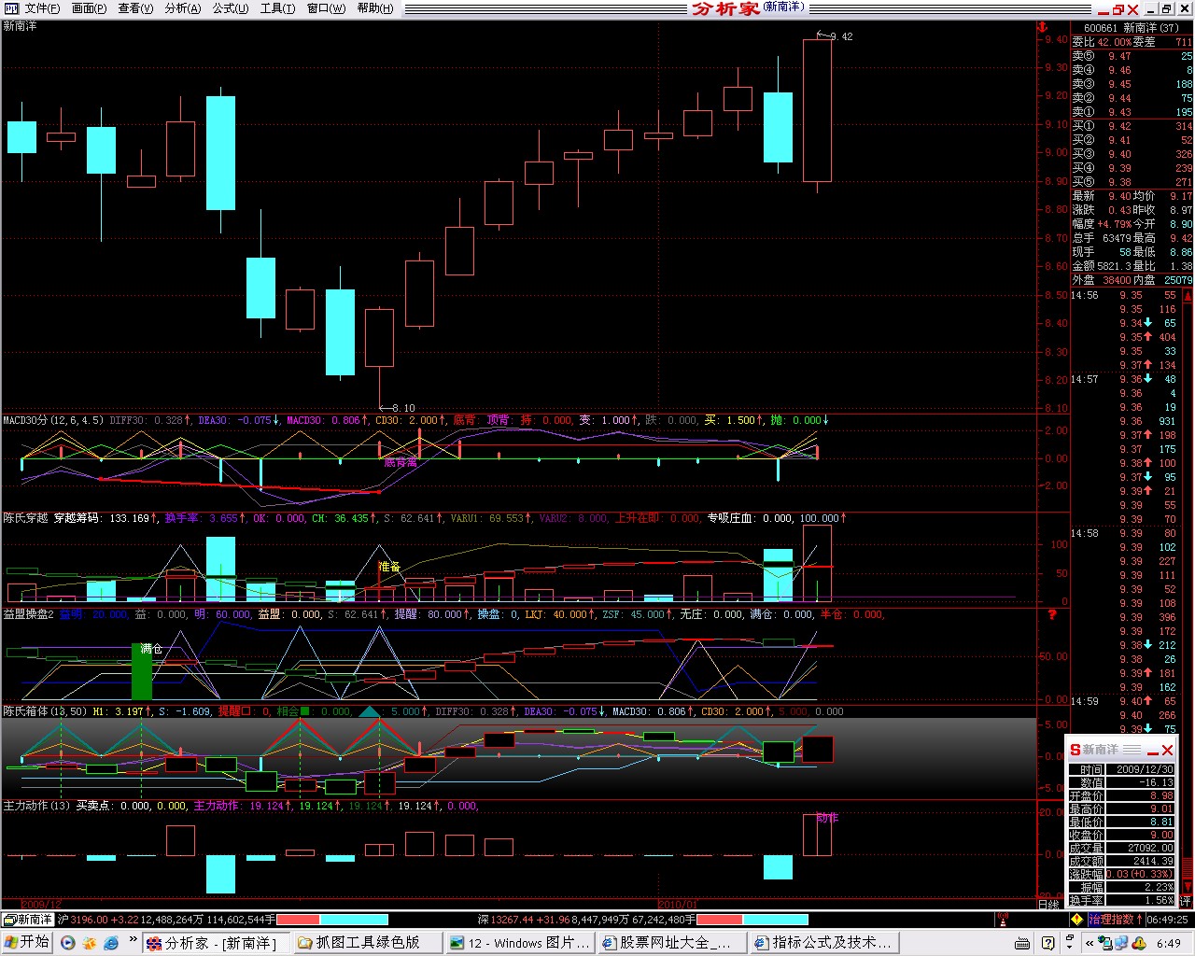The width and height of the screenshot is (1195, 956).
Task: Close the 新南洋 info popup with the red X
Action: 1167,750
